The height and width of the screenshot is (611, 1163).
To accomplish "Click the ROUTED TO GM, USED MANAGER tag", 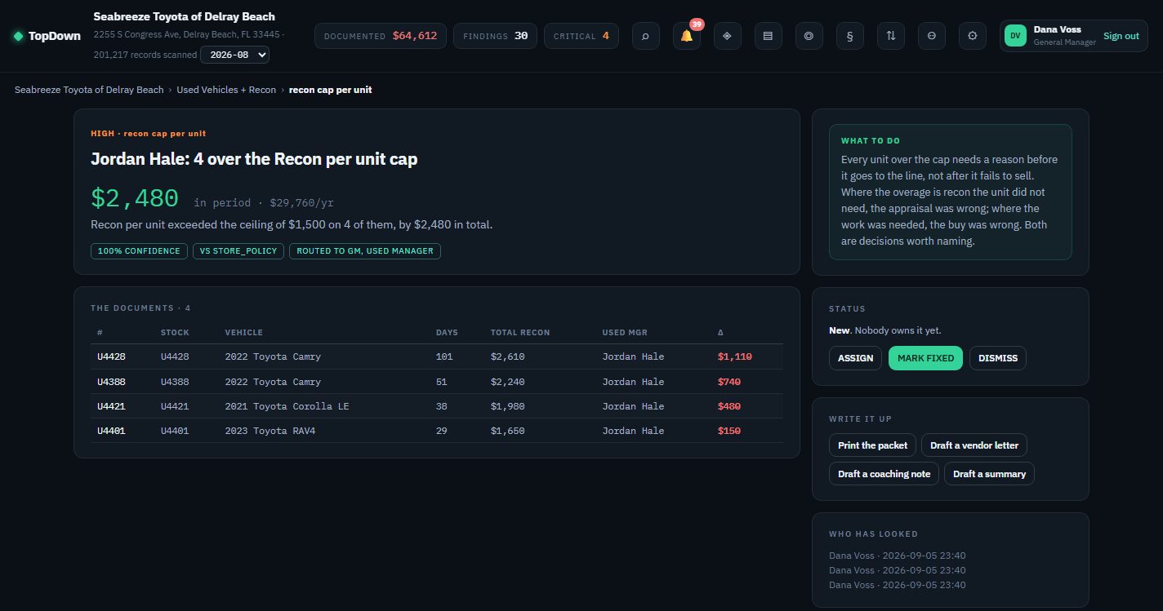I will click(365, 251).
